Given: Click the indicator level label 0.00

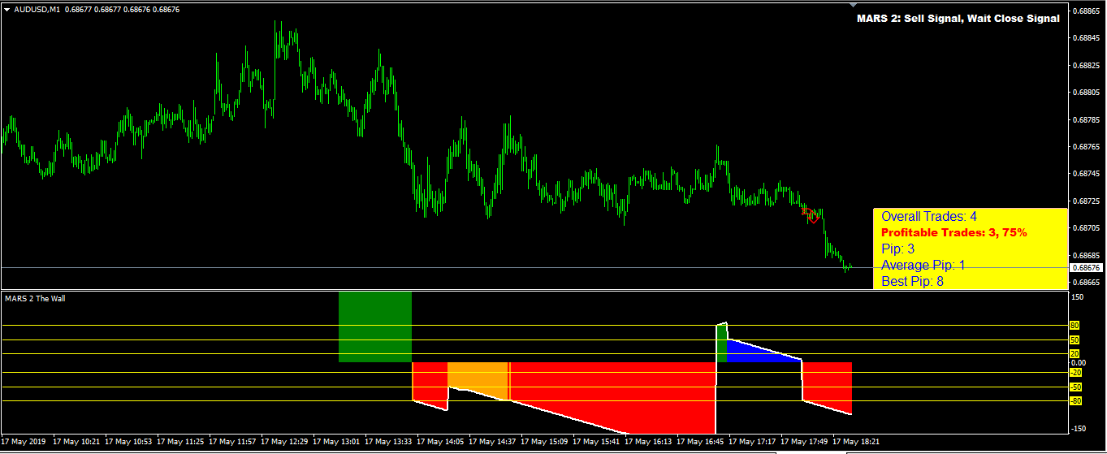Looking at the screenshot, I should click(1078, 362).
